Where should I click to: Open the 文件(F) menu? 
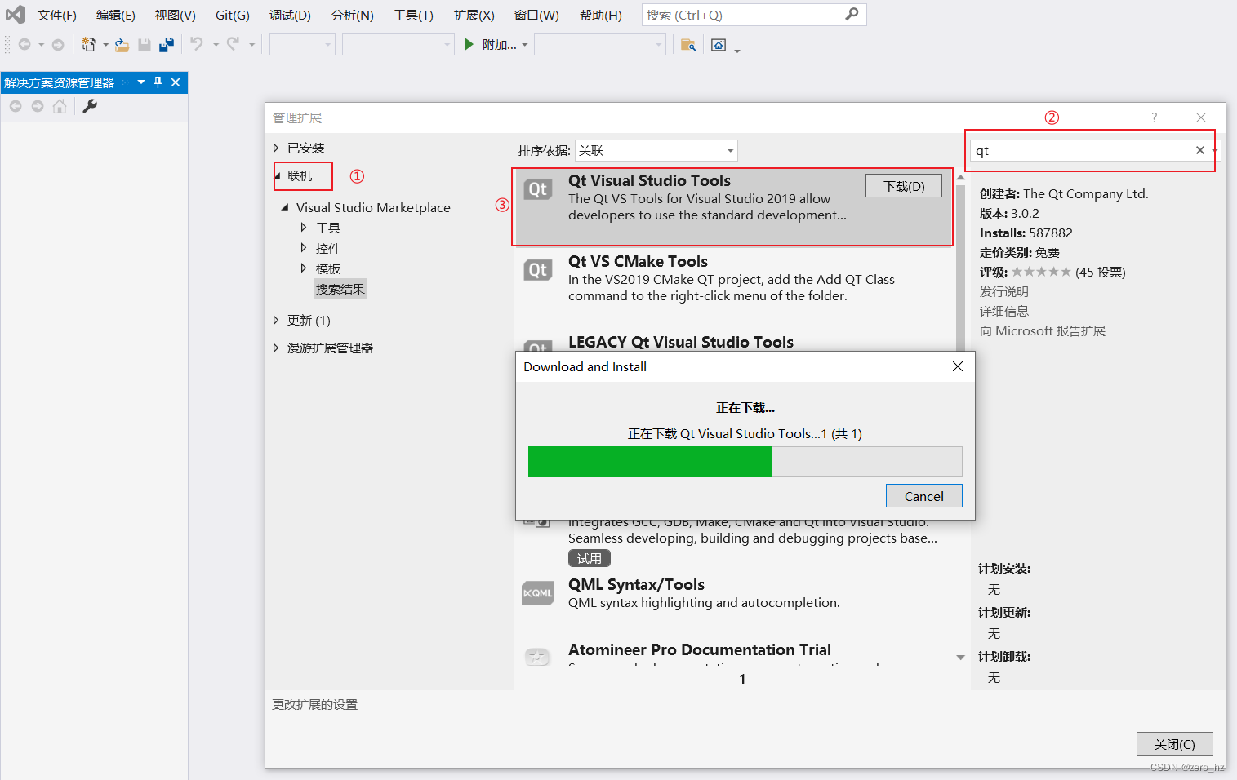tap(57, 15)
